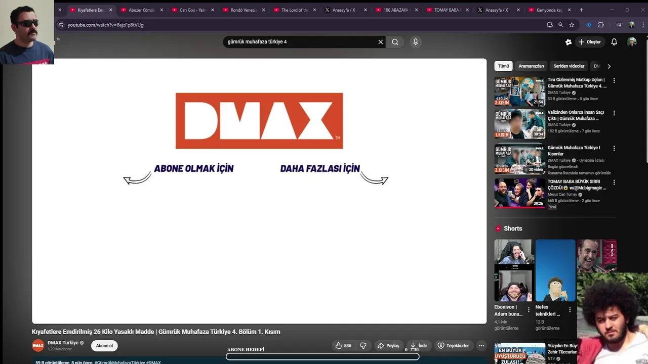
Task: Dislike the video with thumbs down
Action: pyautogui.click(x=363, y=346)
